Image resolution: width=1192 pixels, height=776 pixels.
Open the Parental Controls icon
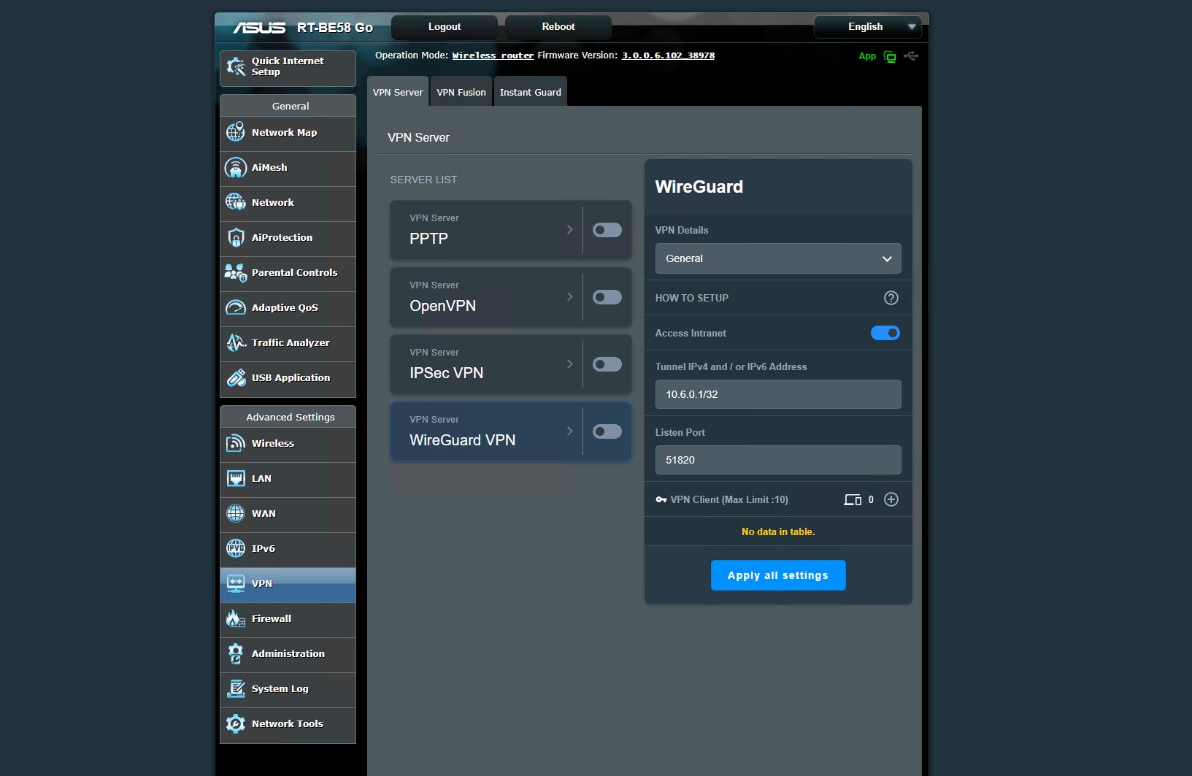(x=235, y=272)
